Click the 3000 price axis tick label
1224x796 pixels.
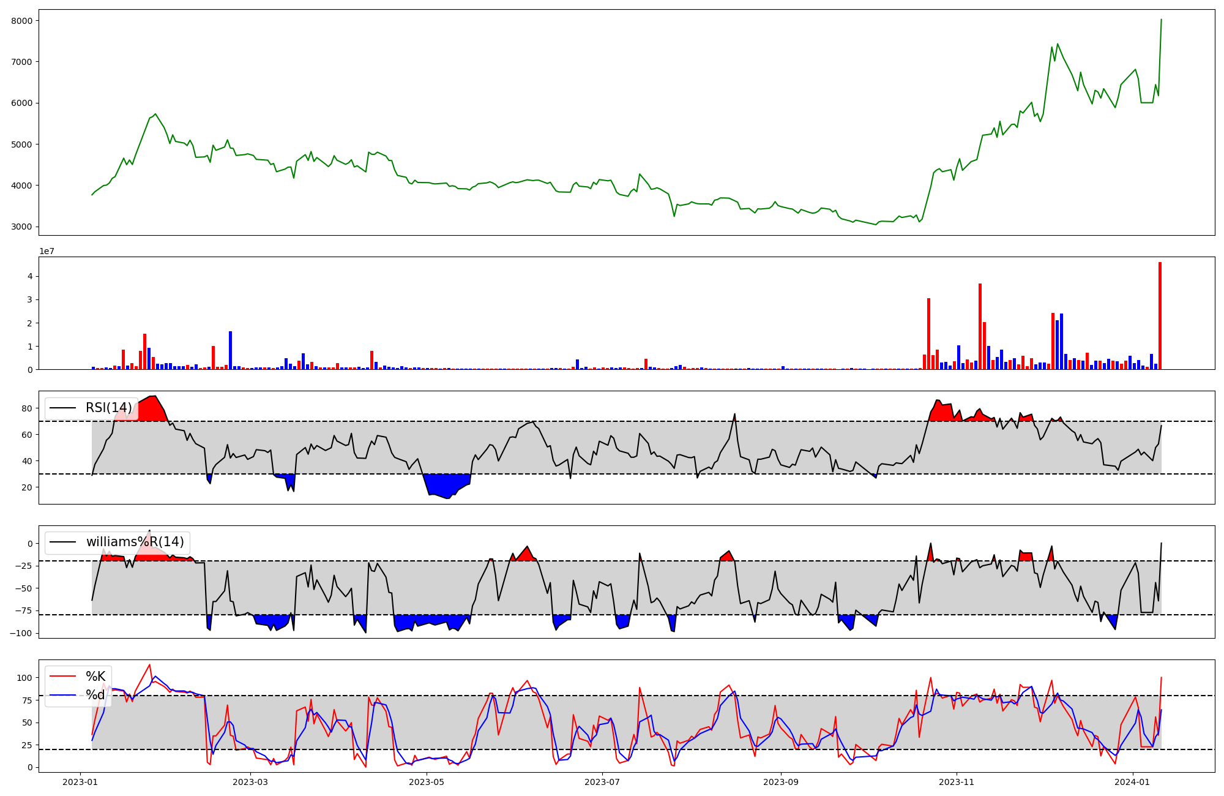tap(23, 227)
